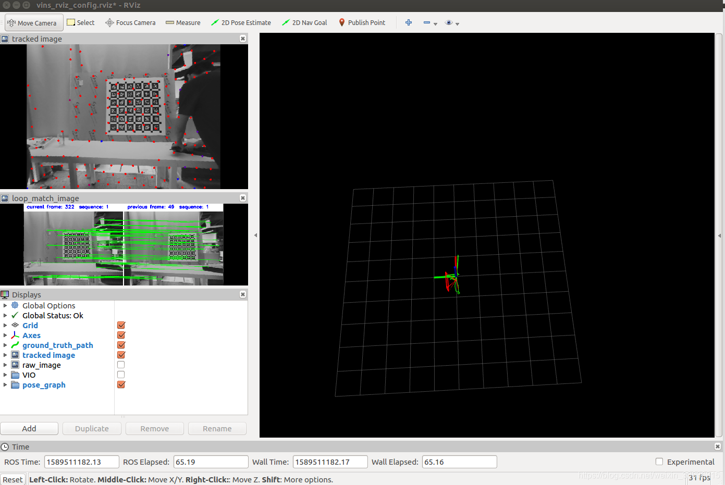Image resolution: width=725 pixels, height=485 pixels.
Task: Click the tracked image panel title icon
Action: click(5, 39)
